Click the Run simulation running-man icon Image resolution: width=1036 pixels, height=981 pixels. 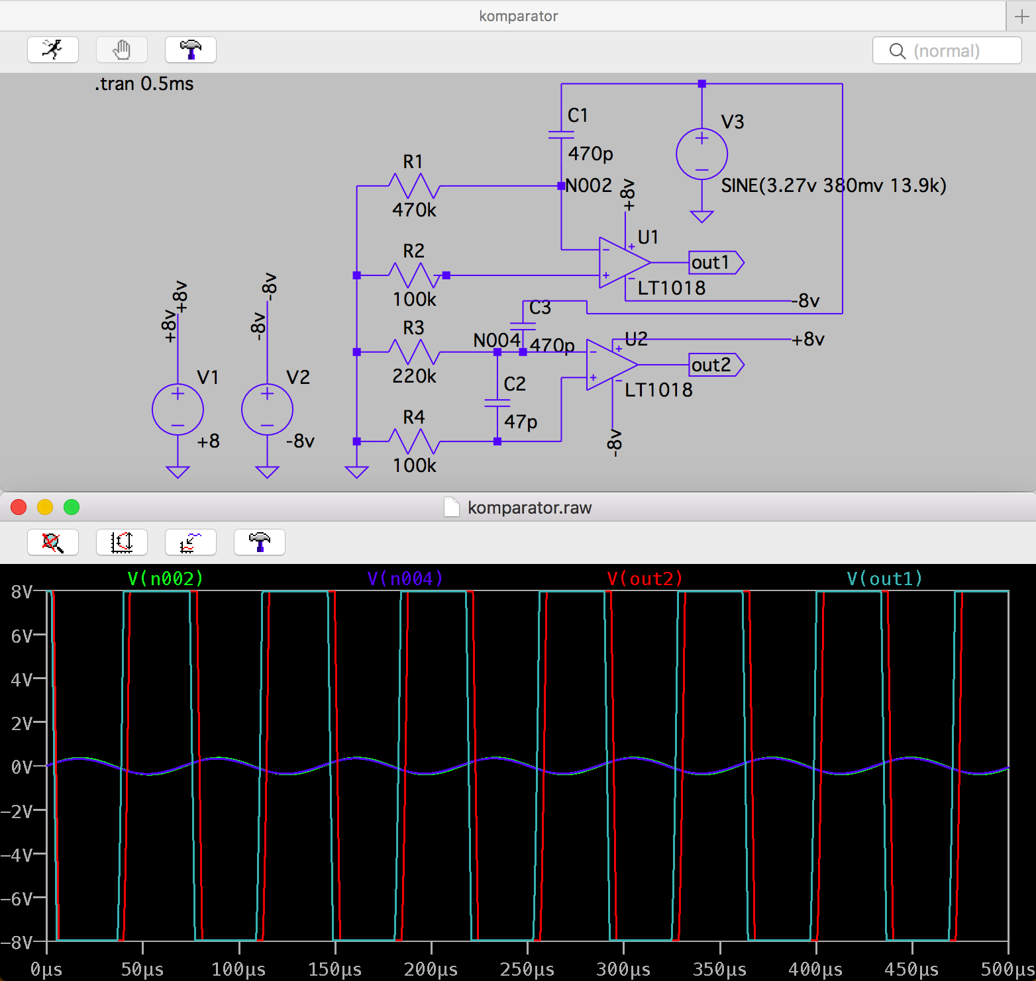coord(53,50)
